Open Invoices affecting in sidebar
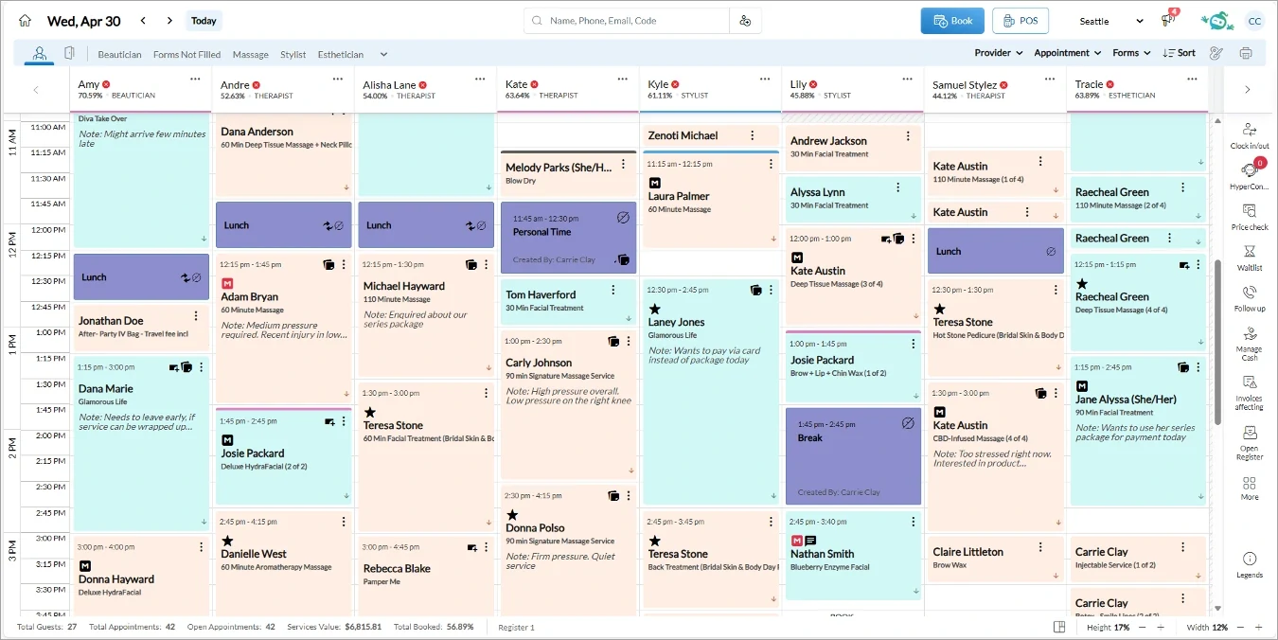 click(1250, 392)
